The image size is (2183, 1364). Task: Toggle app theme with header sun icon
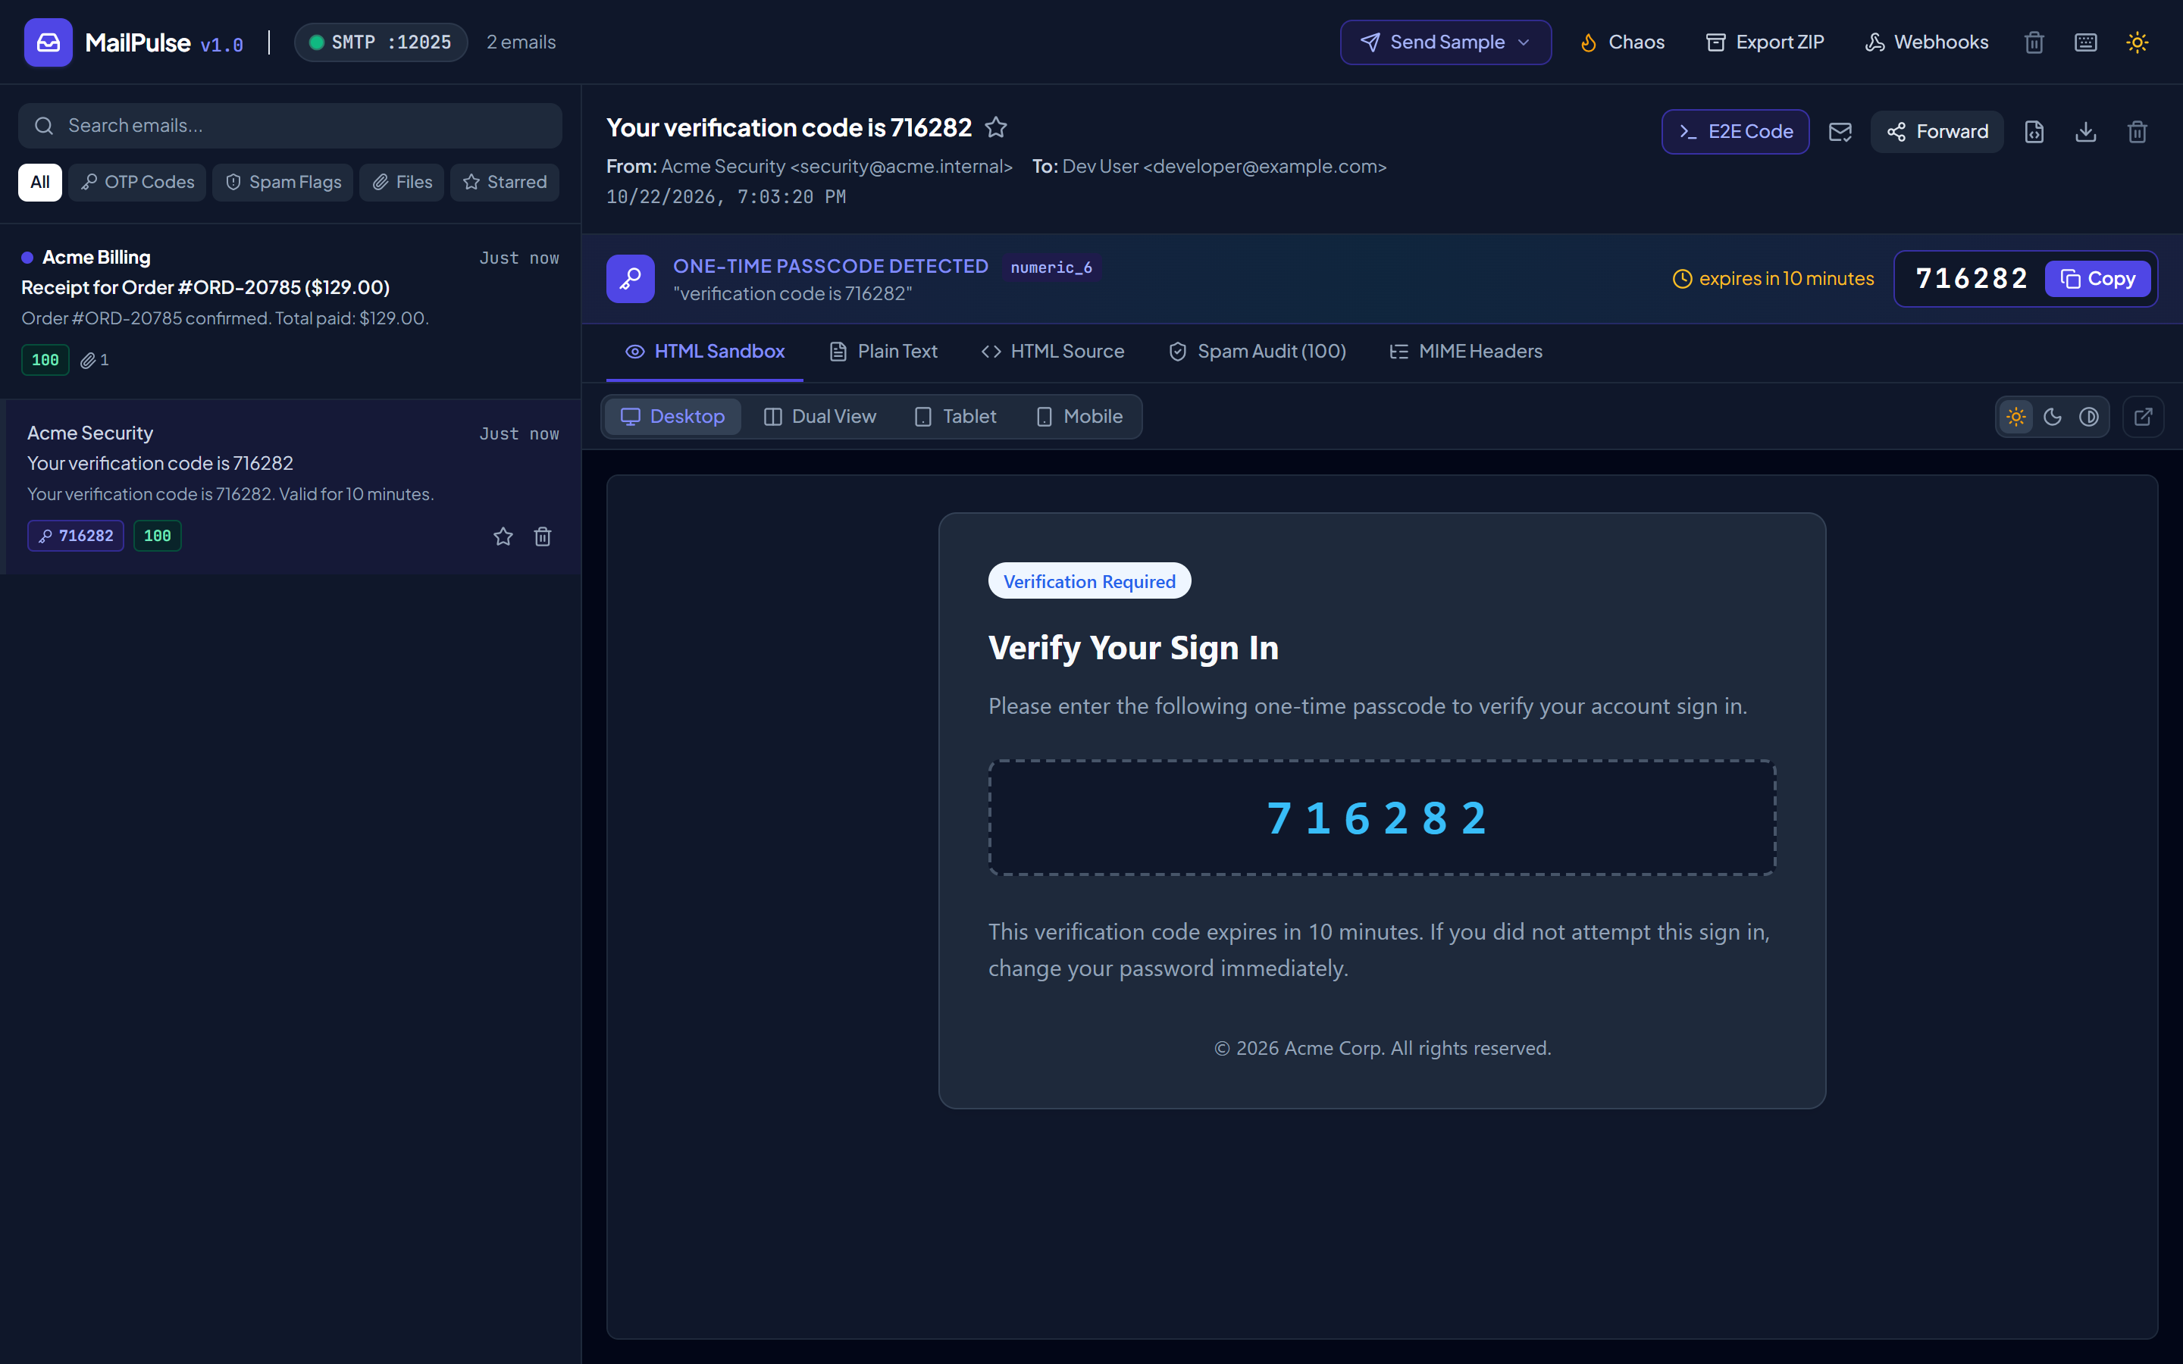[2137, 42]
